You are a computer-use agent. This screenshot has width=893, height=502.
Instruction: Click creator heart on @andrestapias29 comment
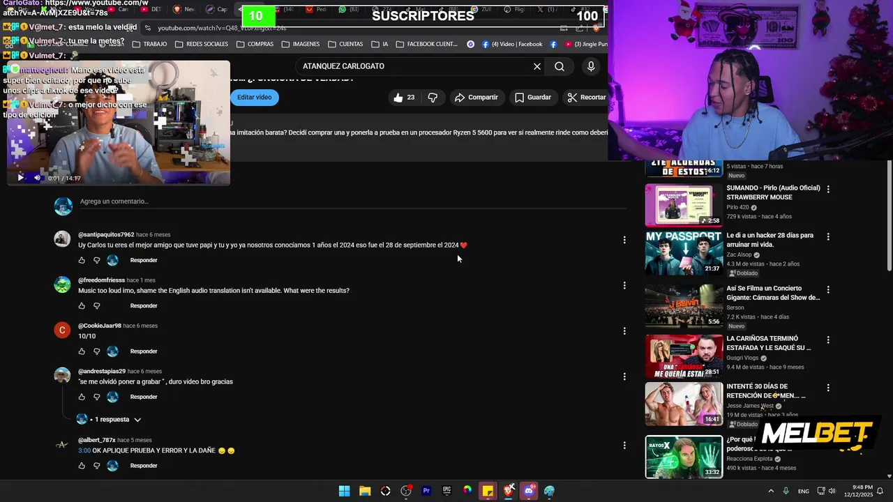[x=112, y=397]
